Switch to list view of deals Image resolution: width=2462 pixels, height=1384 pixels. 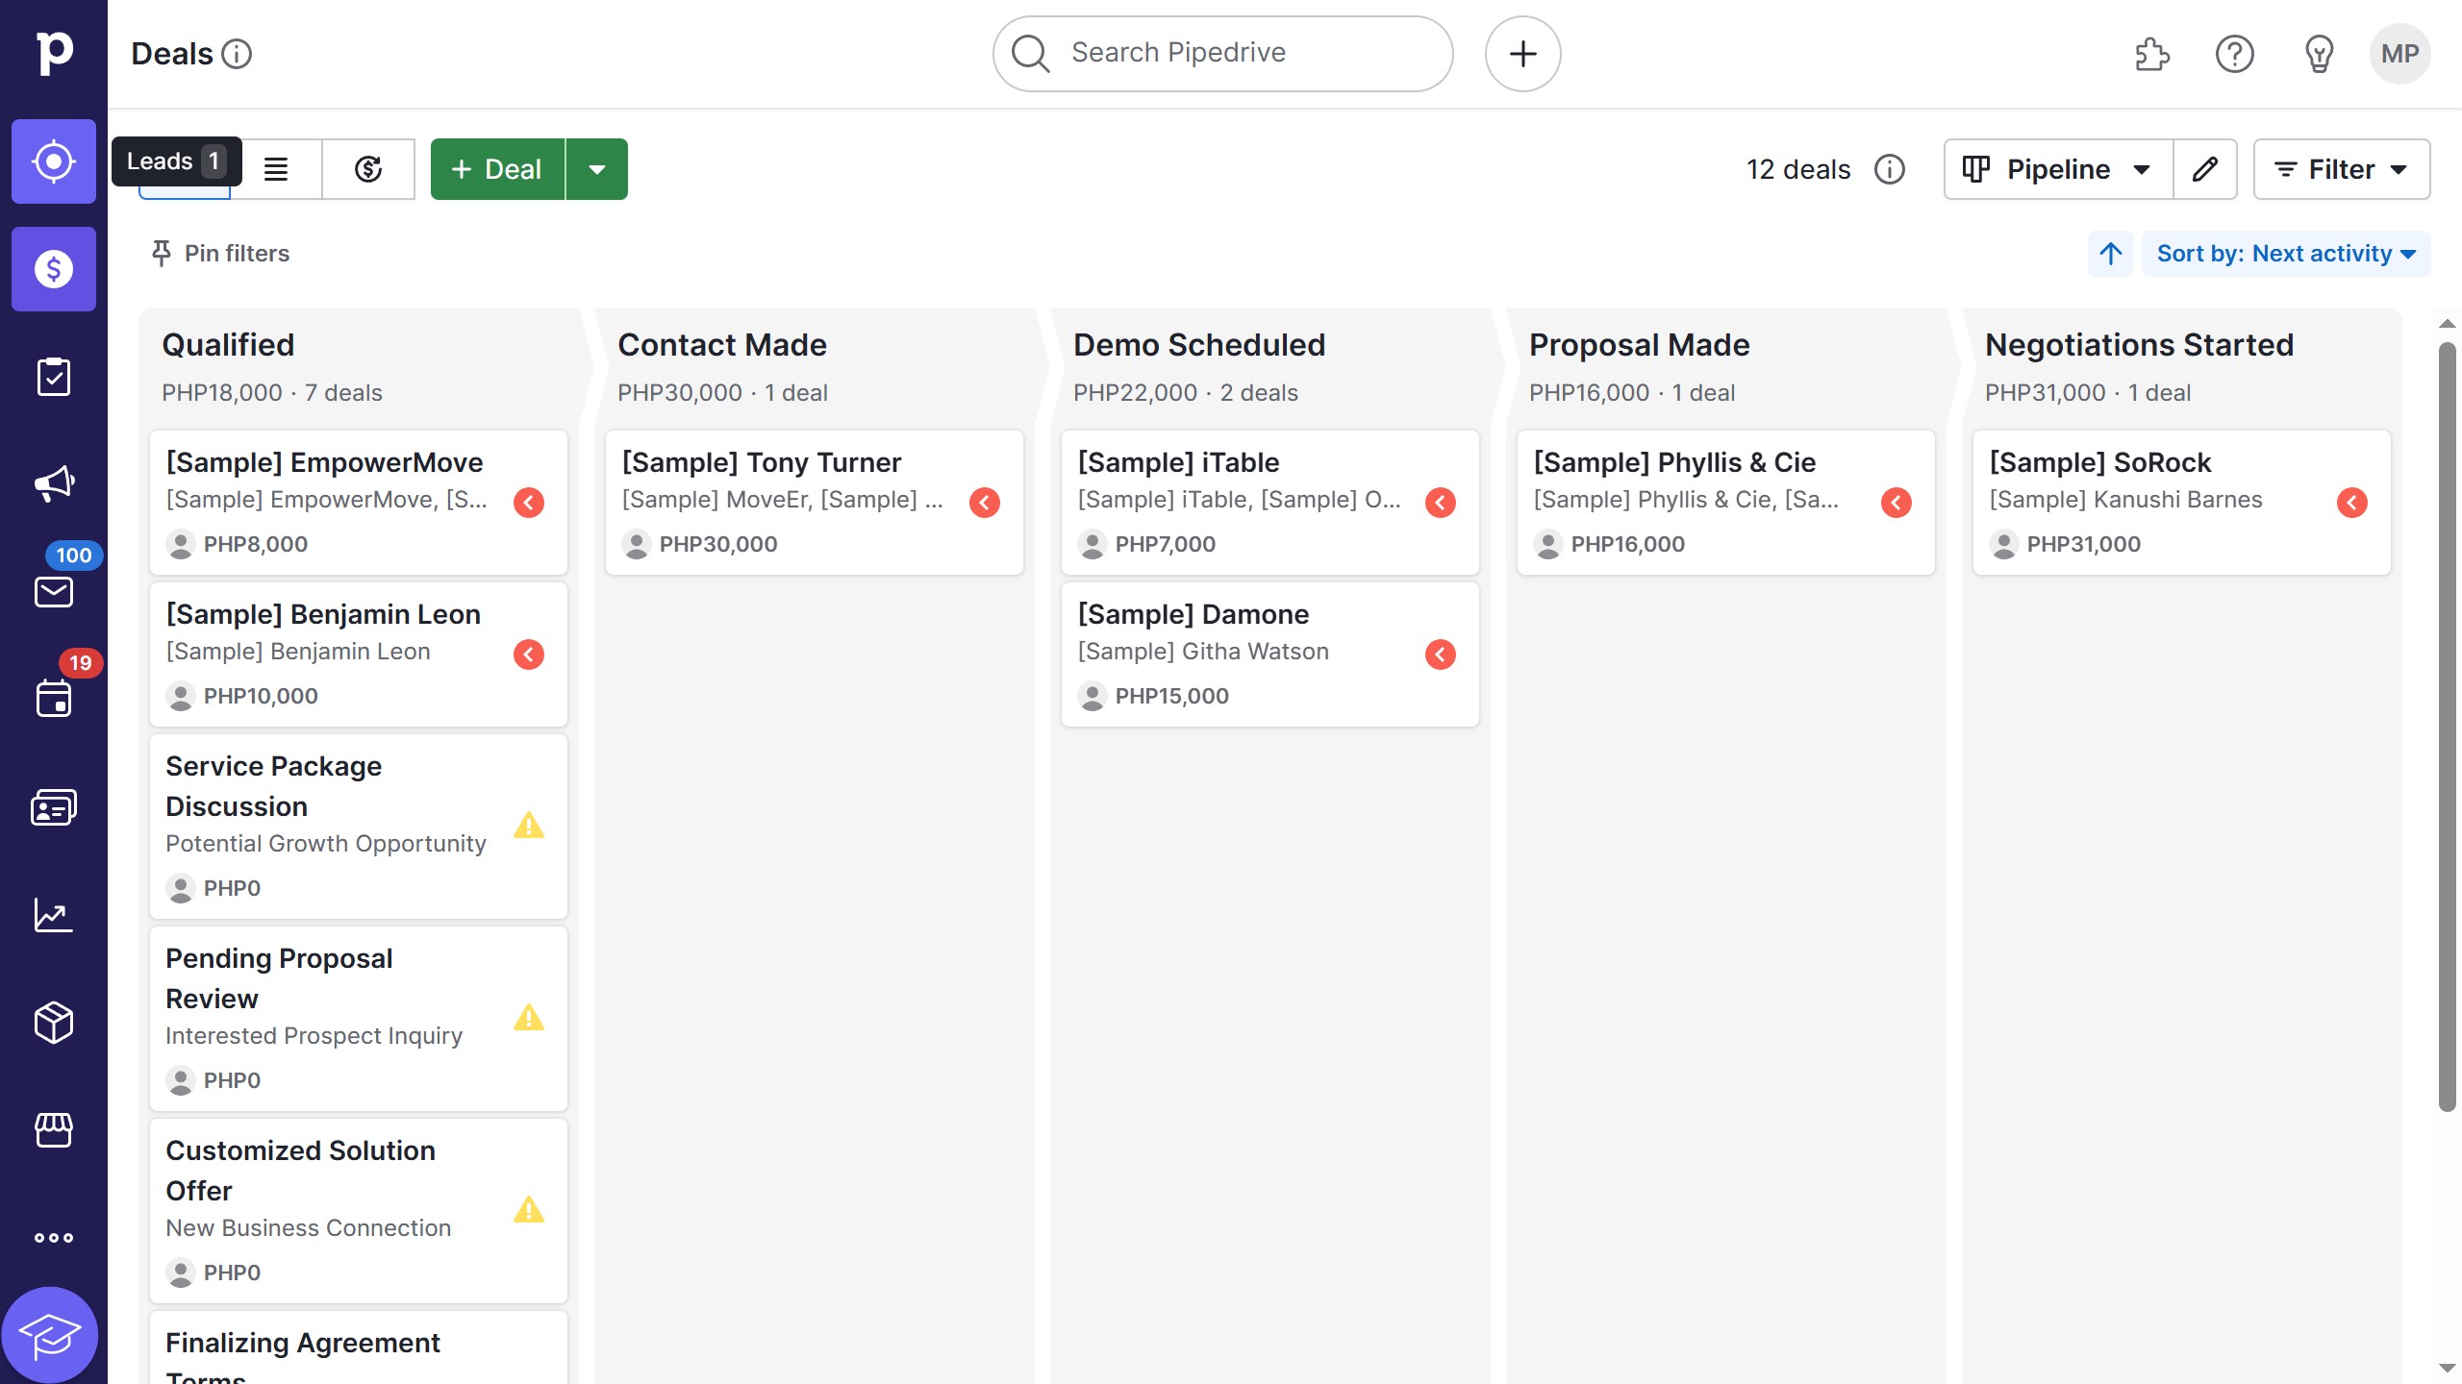click(x=277, y=168)
